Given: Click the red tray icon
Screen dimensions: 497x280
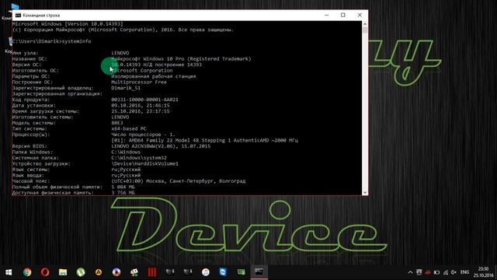Looking at the screenshot, I should (428, 272).
